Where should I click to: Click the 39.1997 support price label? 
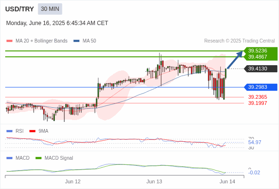click(x=257, y=103)
